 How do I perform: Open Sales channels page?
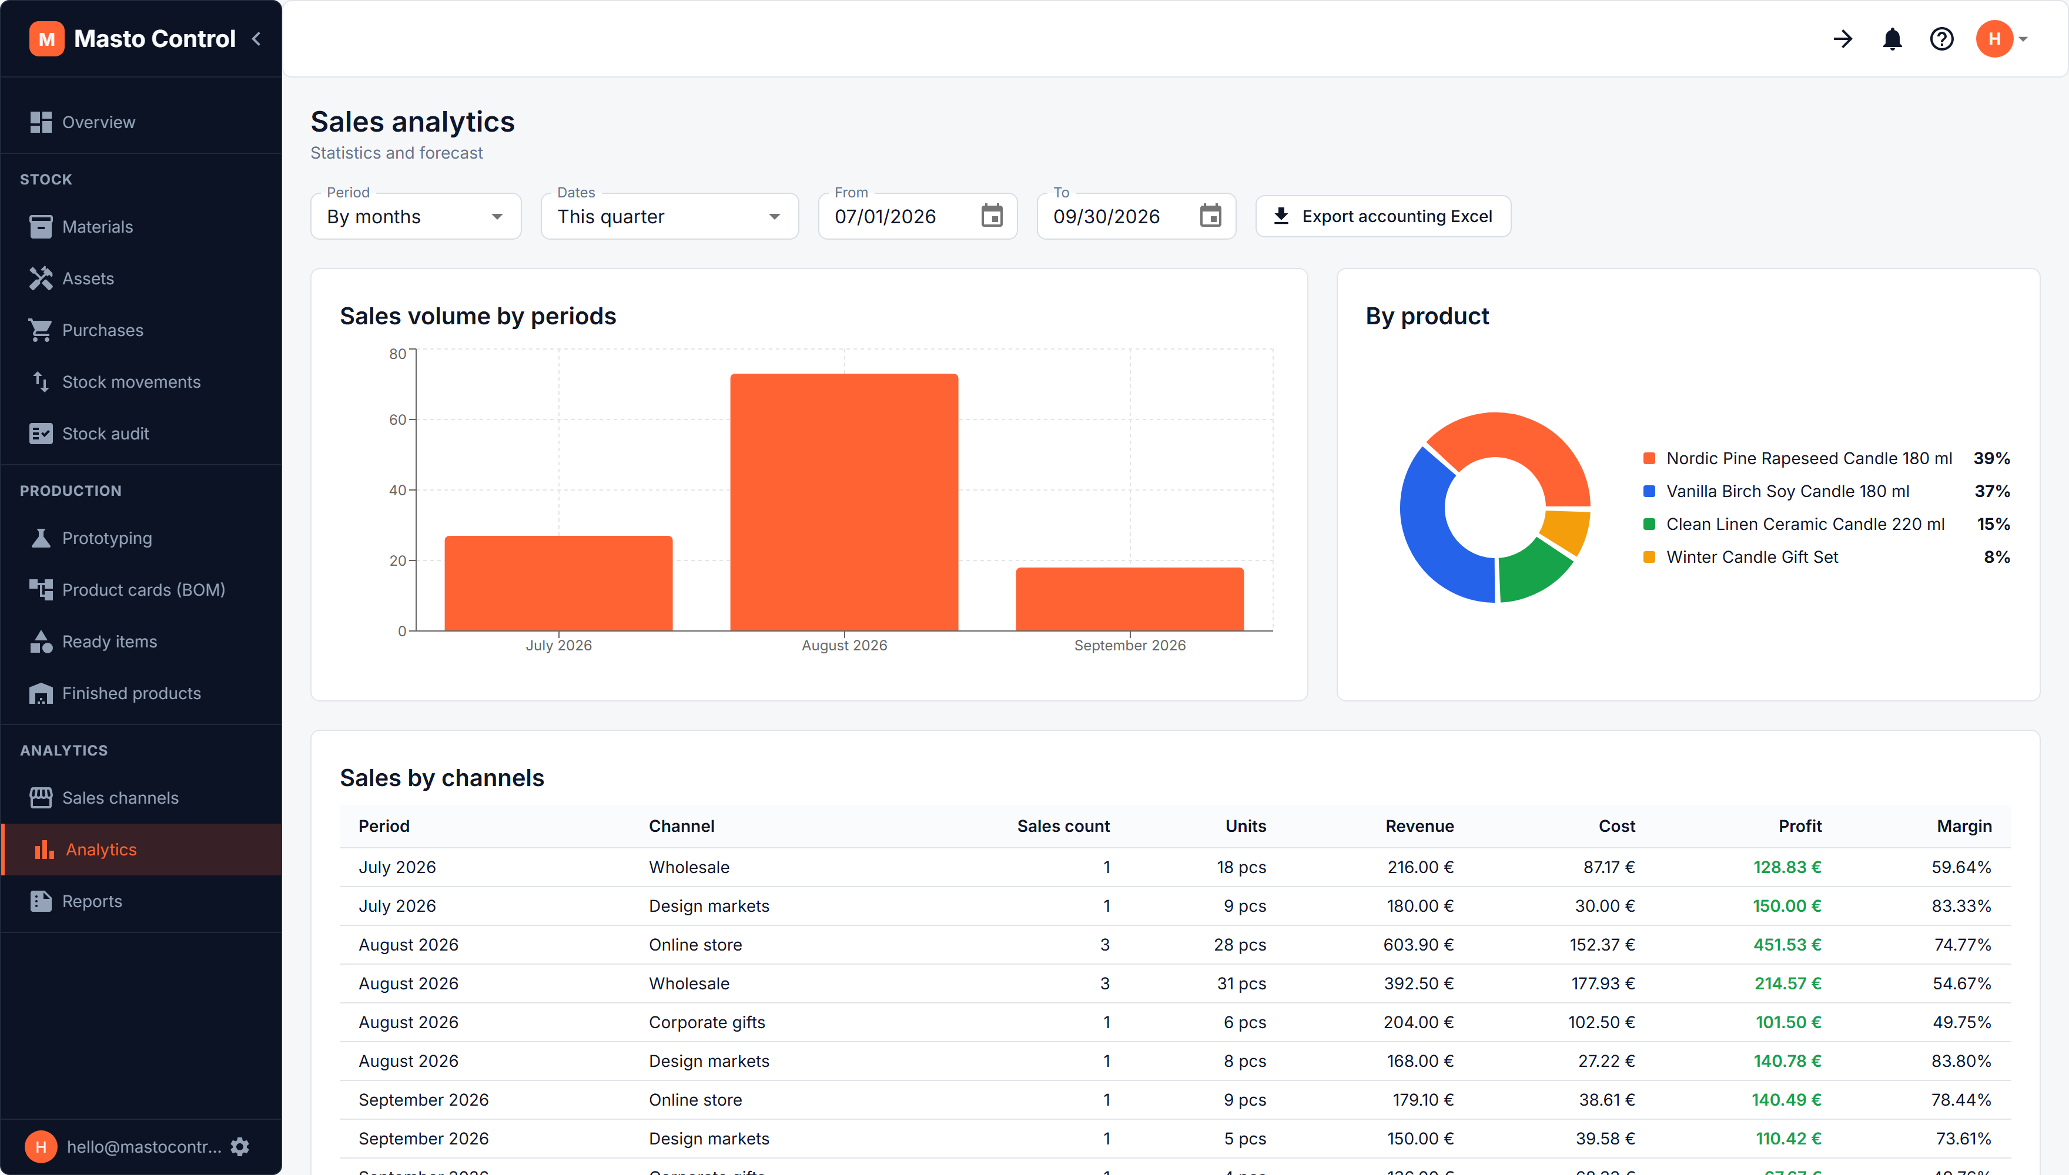pyautogui.click(x=141, y=798)
